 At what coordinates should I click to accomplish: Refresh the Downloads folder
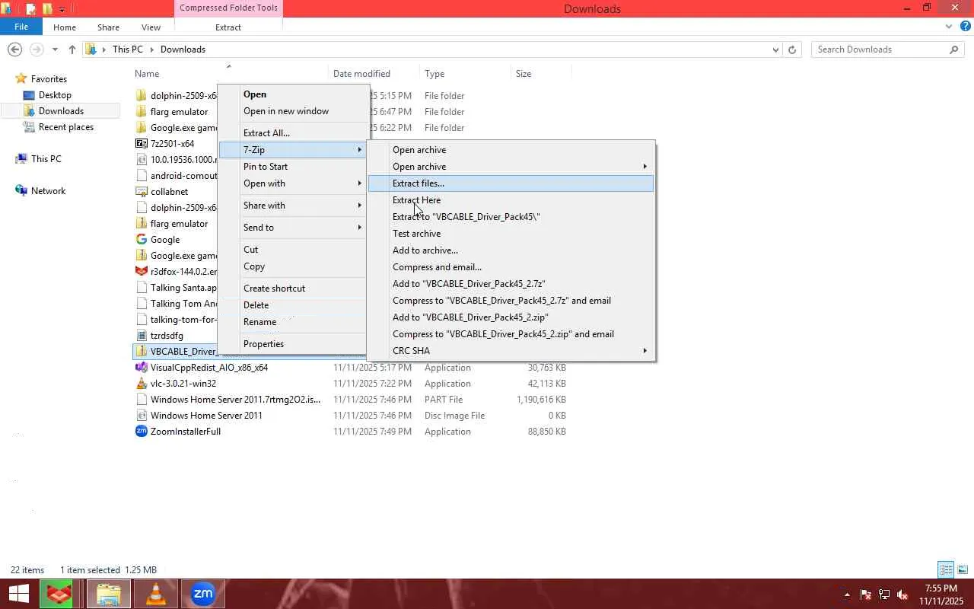[x=792, y=49]
